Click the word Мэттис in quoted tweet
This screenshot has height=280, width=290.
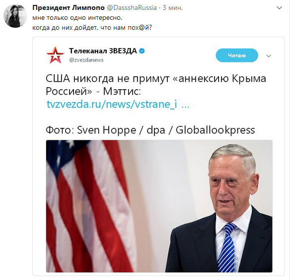tap(122, 91)
